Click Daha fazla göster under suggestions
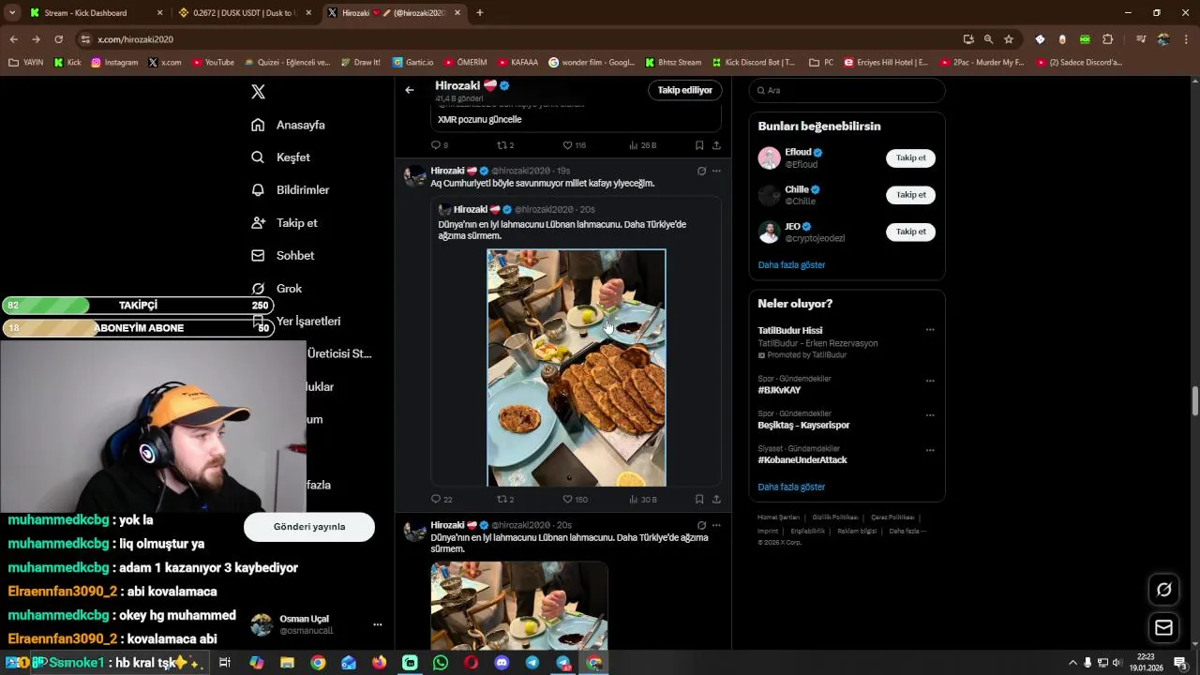Viewport: 1200px width, 675px height. (x=791, y=265)
